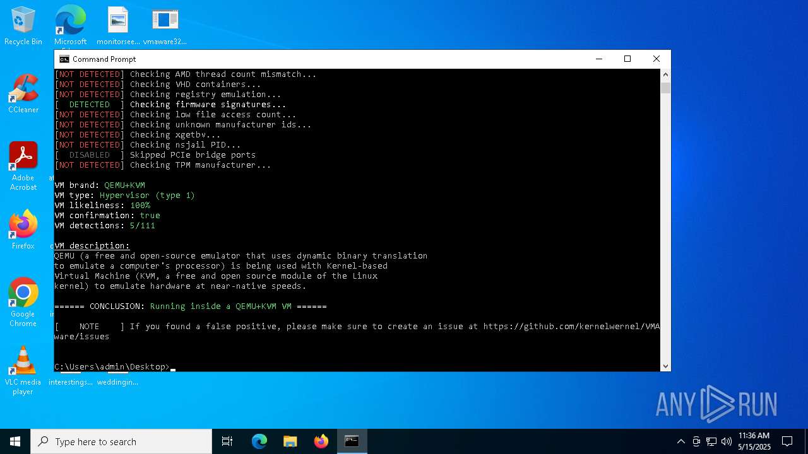Click the meet now tray icon
The image size is (808, 454).
coord(696,441)
